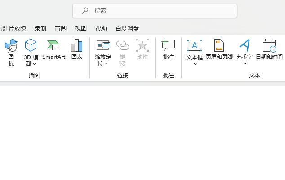Open the 视图 tab
285x180 pixels.
coord(81,28)
